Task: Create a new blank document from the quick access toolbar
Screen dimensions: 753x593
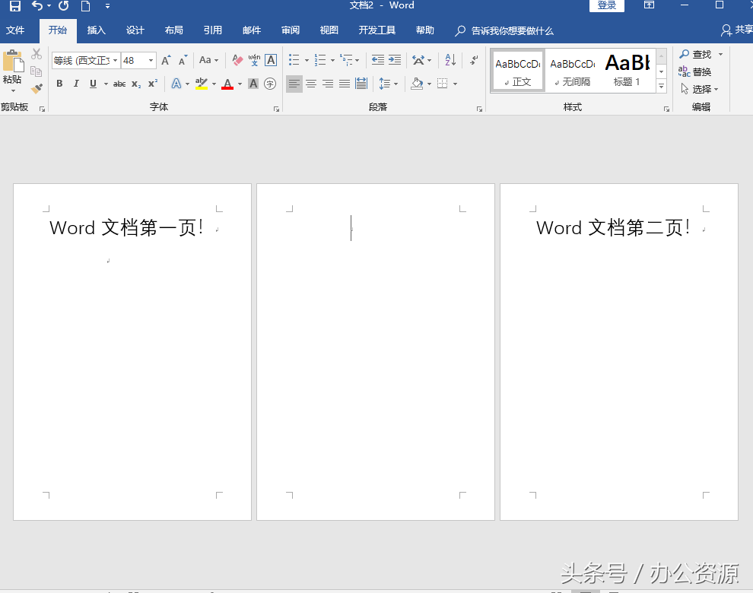Action: click(x=85, y=6)
